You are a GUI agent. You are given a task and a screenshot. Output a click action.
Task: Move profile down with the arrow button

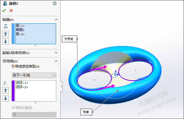[6, 41]
